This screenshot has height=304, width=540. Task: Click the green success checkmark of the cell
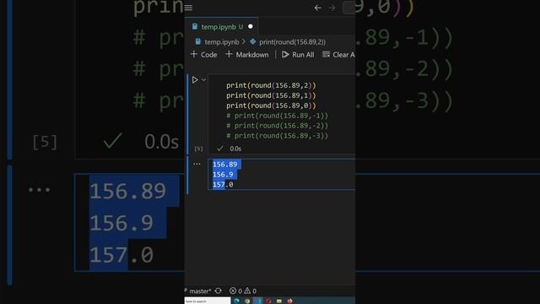(219, 149)
